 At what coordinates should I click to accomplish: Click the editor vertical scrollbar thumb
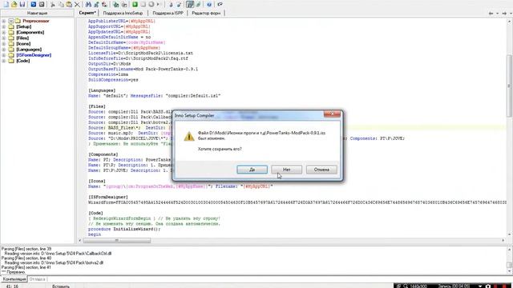(510, 86)
